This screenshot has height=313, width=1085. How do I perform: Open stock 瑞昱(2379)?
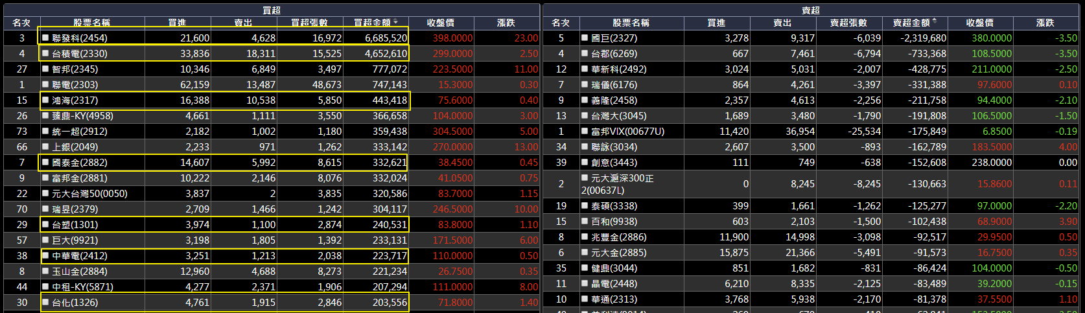tap(75, 209)
